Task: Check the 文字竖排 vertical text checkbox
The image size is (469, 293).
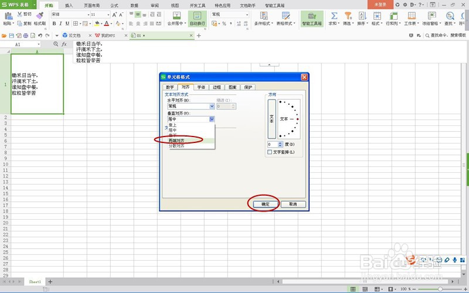Action: point(270,152)
